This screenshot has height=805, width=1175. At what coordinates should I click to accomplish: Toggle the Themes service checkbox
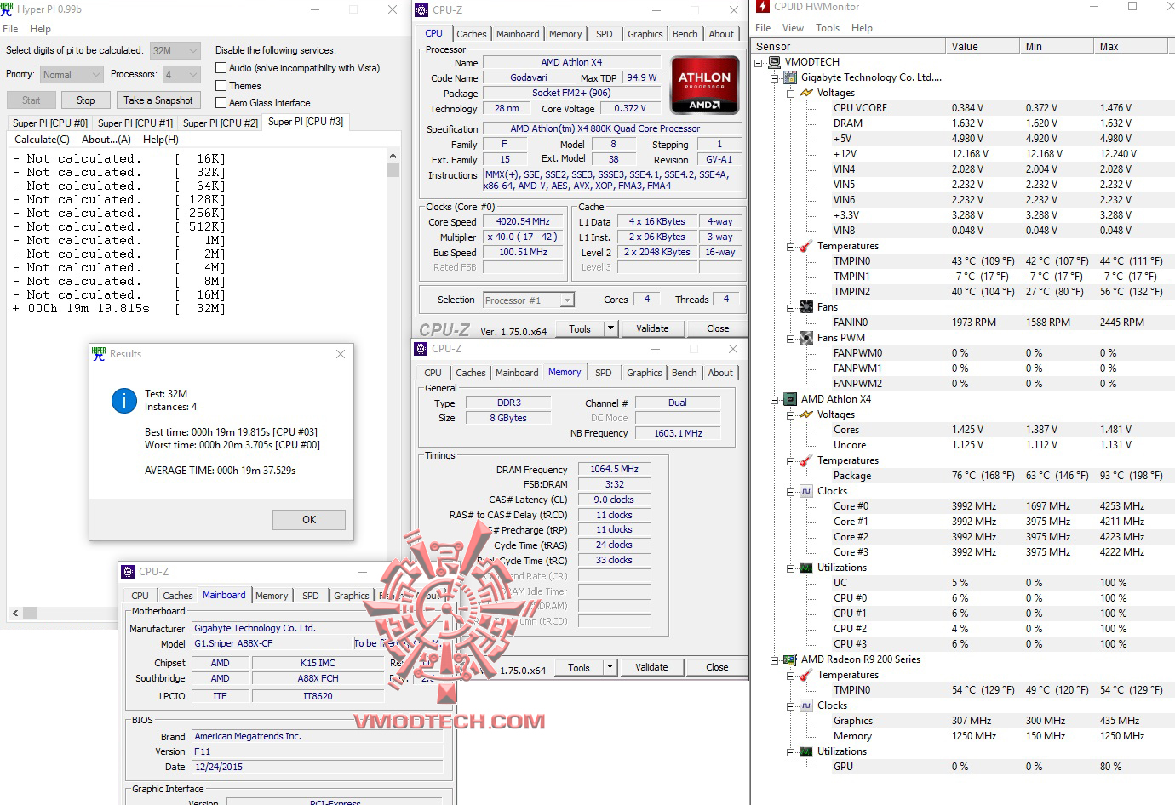tap(221, 86)
